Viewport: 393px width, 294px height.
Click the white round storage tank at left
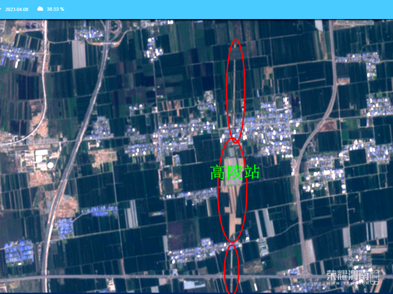(x=50, y=165)
